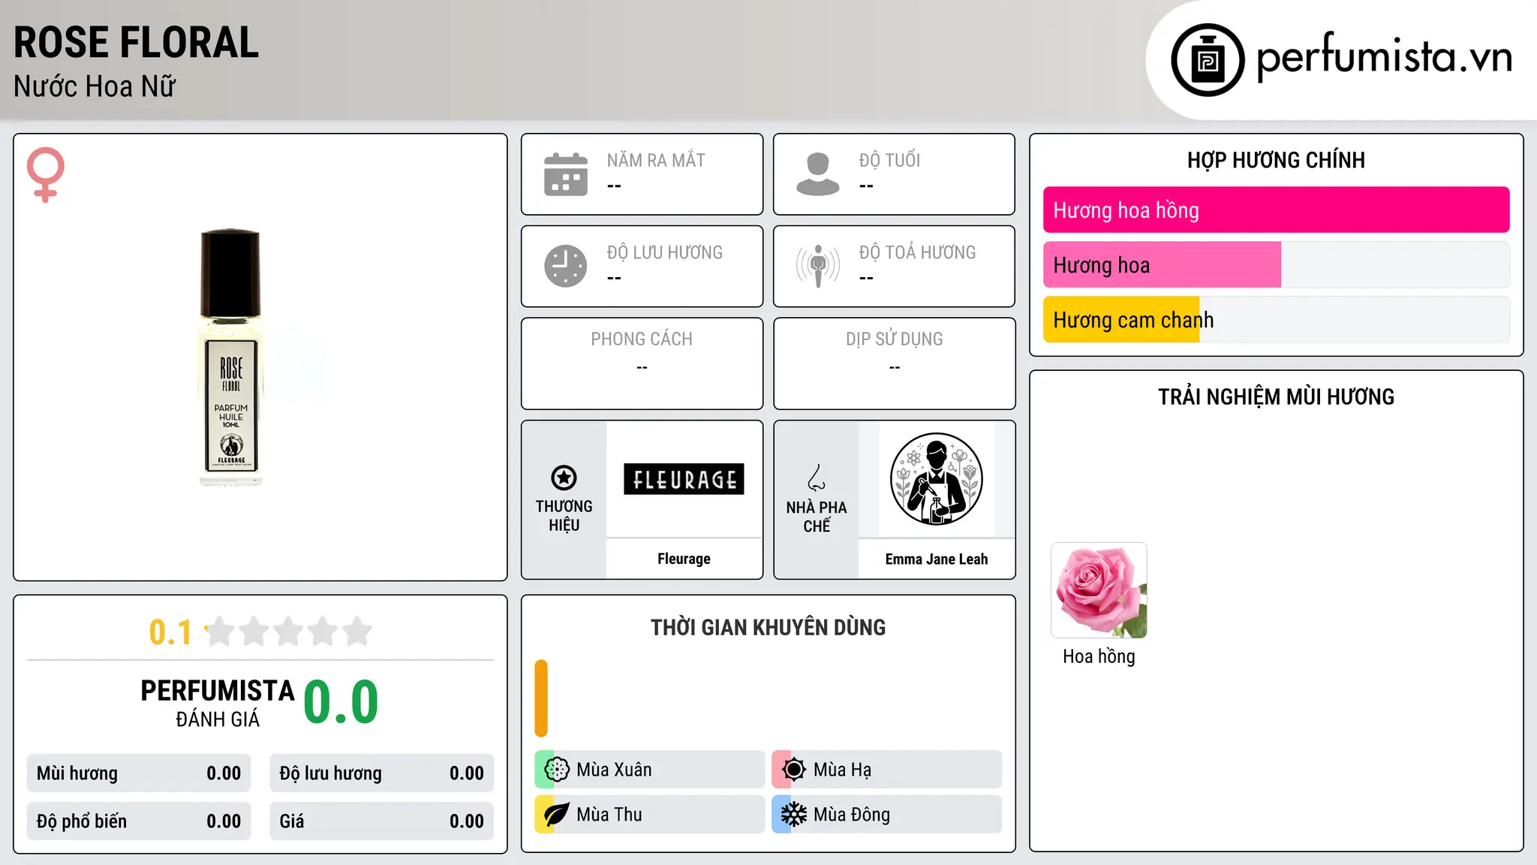This screenshot has width=1537, height=865.
Task: Click the calendar icon for launch year
Action: pos(566,174)
